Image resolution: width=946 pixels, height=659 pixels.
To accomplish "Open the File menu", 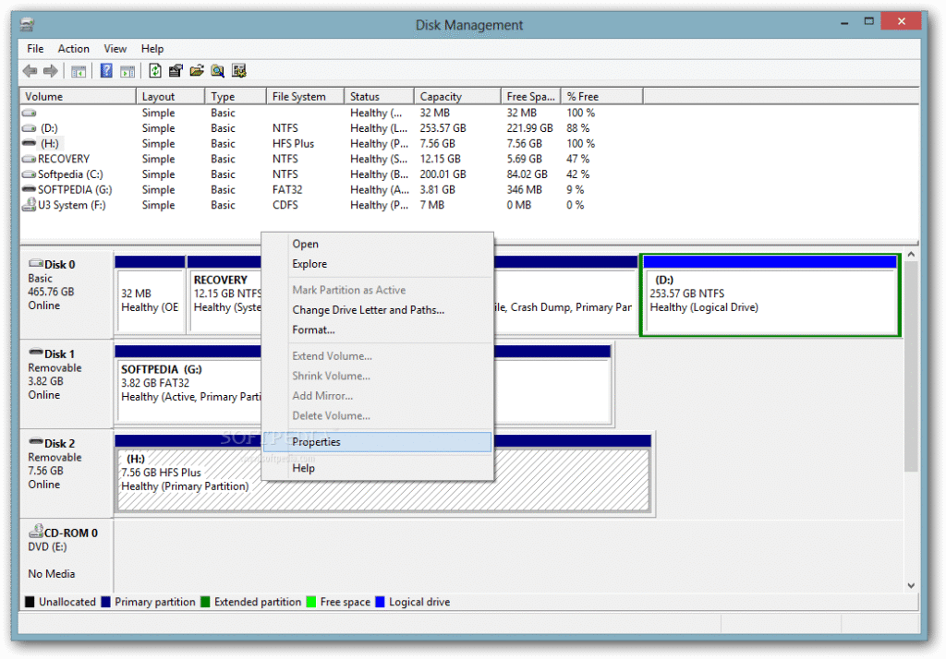I will pos(35,49).
